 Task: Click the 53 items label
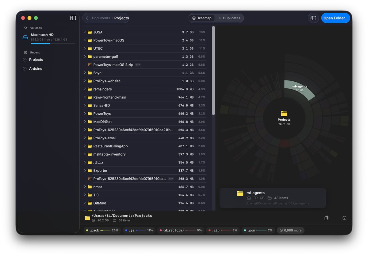click(125, 220)
